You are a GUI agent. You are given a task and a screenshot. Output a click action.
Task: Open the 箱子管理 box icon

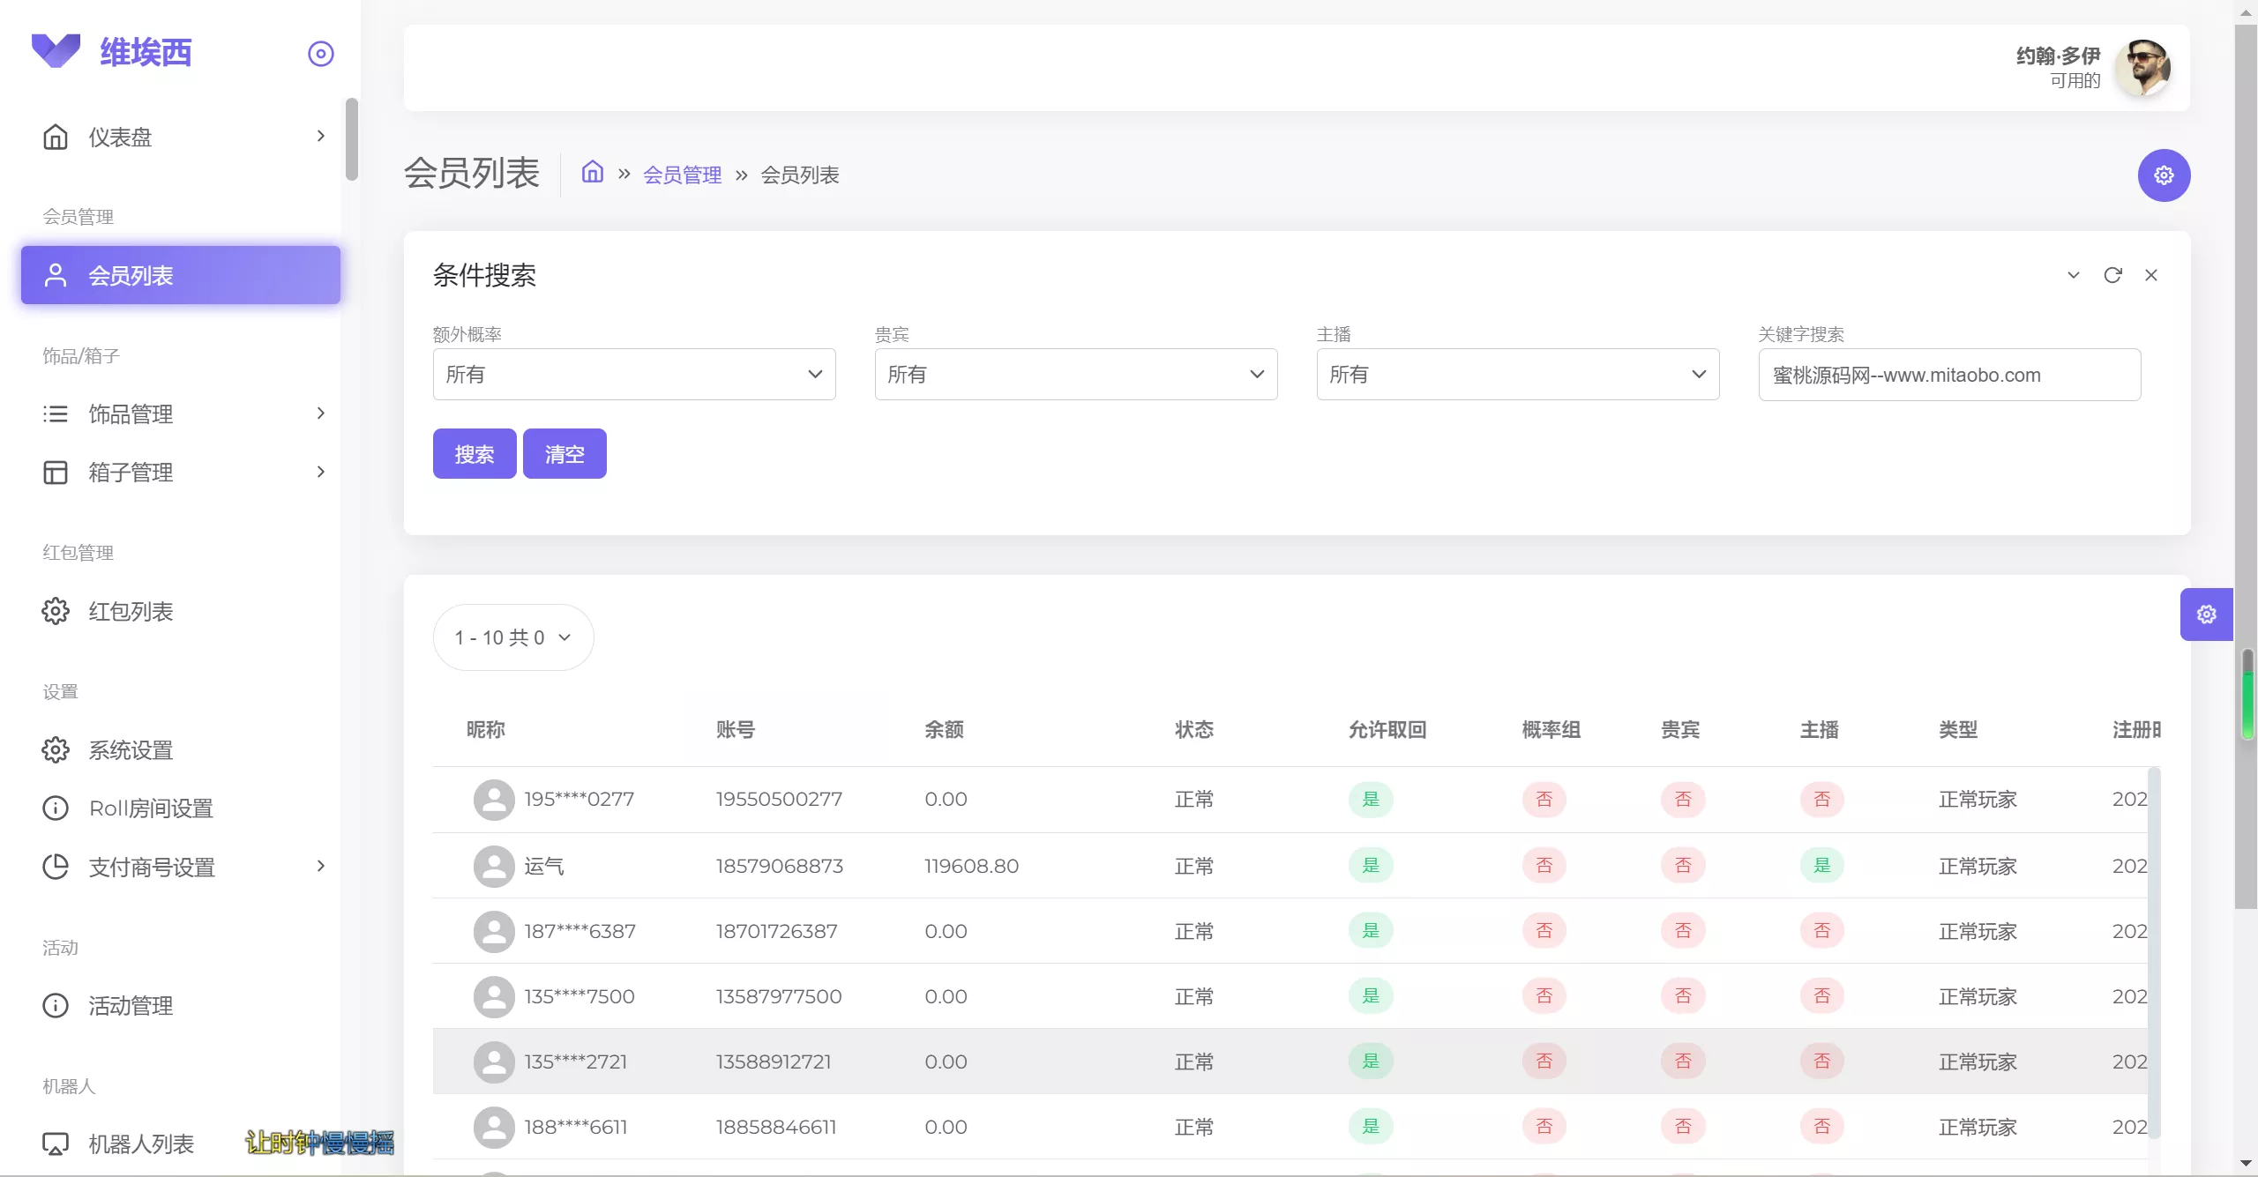click(x=55, y=473)
